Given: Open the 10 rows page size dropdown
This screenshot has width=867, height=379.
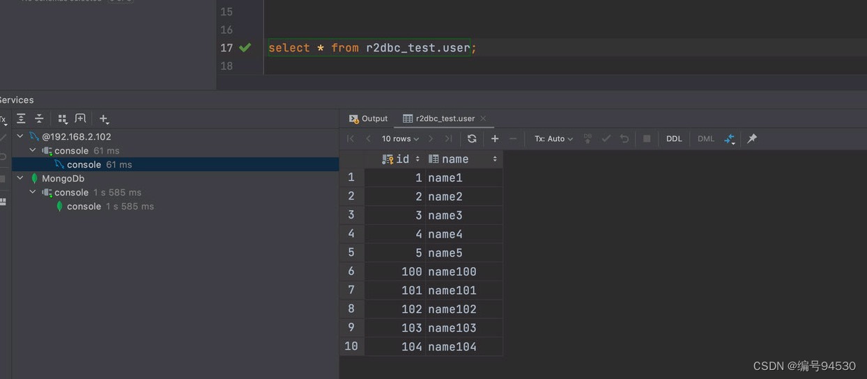Looking at the screenshot, I should point(401,138).
